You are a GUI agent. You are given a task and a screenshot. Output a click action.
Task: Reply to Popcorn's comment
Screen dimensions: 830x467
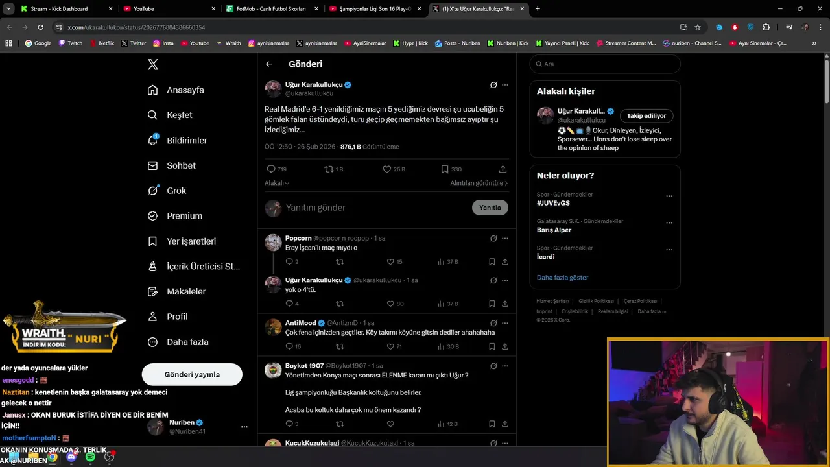pyautogui.click(x=292, y=262)
